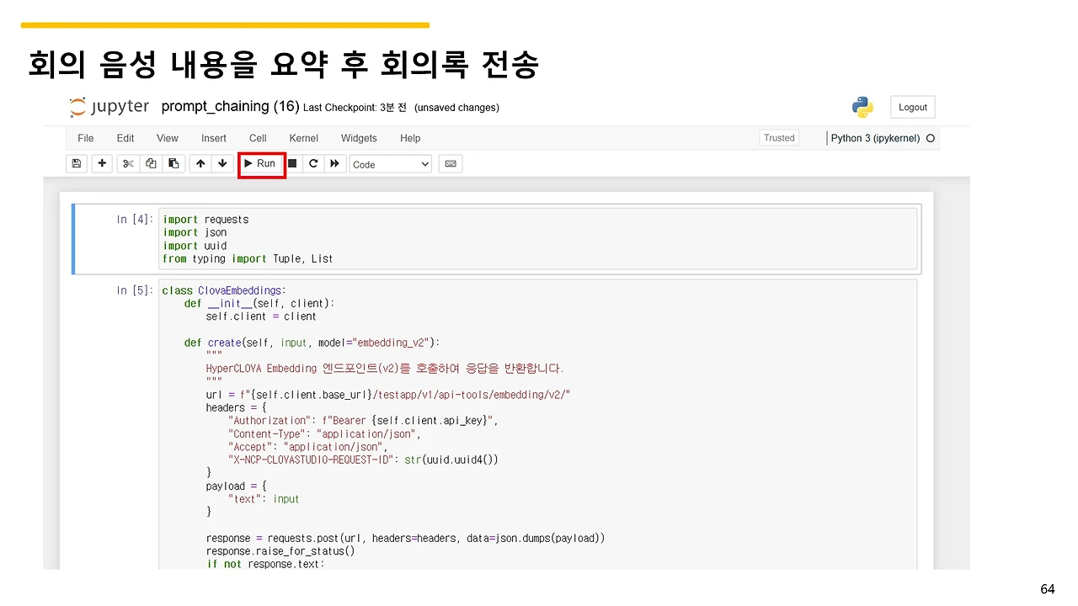Open the Help menu

pos(410,138)
